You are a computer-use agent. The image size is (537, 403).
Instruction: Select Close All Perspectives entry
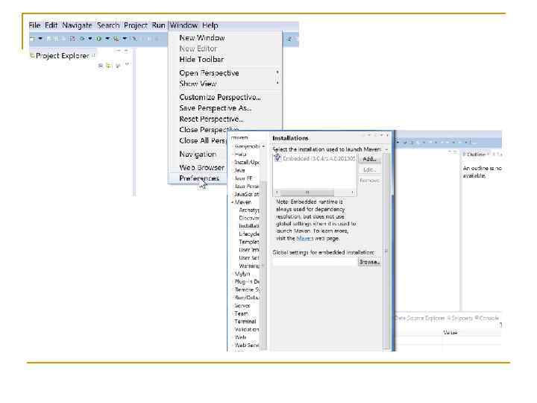click(x=202, y=140)
